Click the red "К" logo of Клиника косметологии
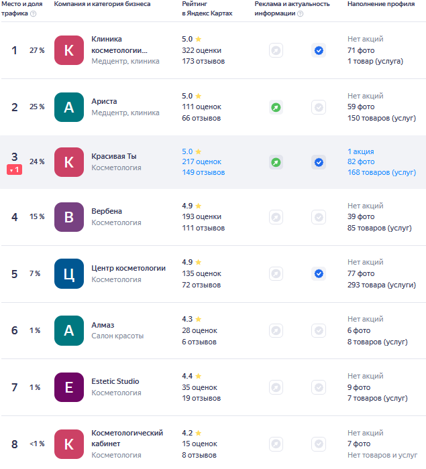The height and width of the screenshot is (469, 426). click(69, 50)
